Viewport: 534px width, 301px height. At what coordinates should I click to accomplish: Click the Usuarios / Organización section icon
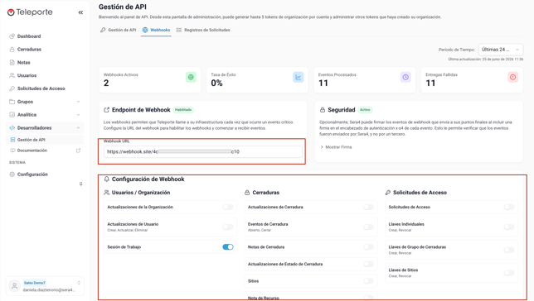[107, 193]
